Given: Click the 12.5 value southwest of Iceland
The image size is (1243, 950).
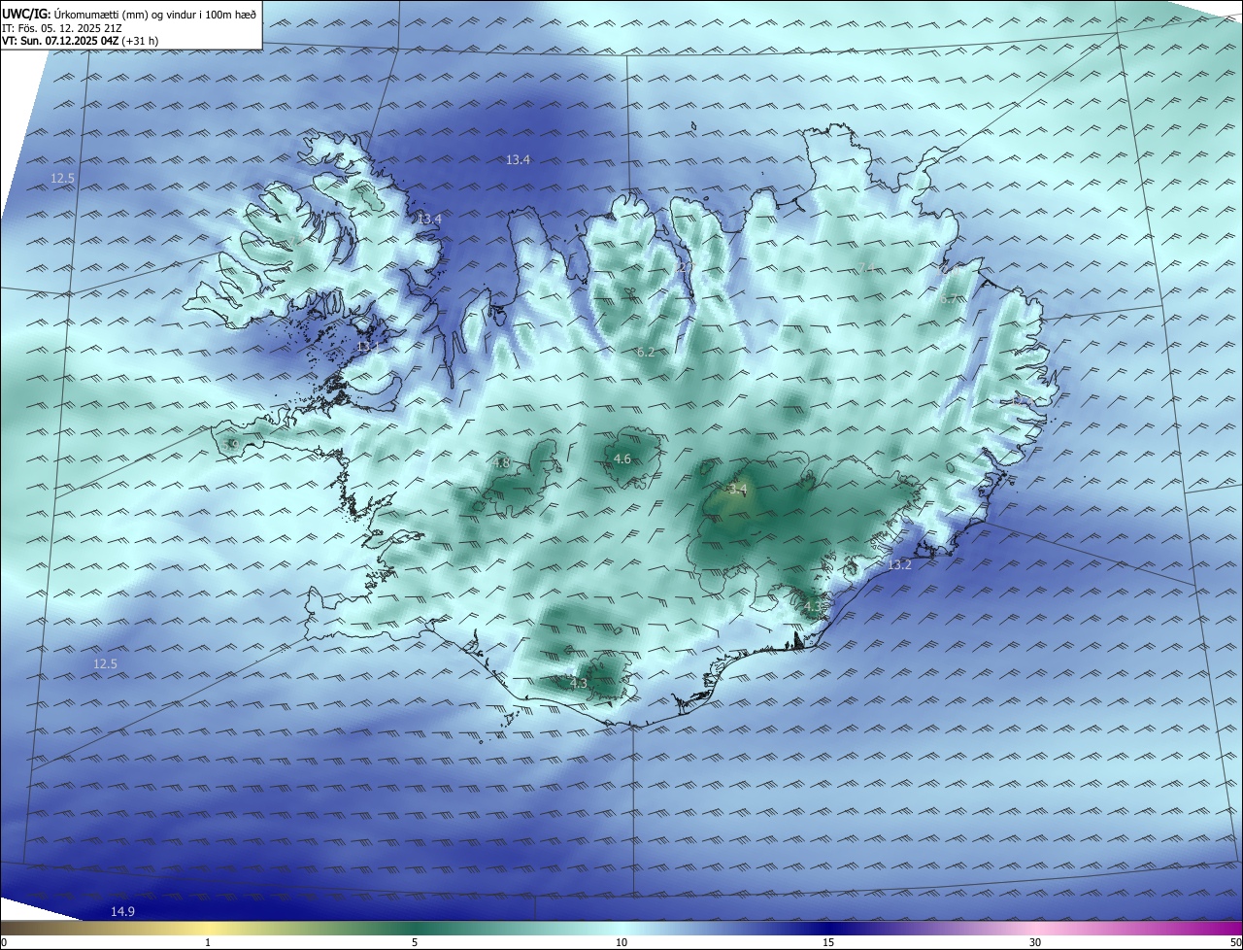Looking at the screenshot, I should [105, 664].
